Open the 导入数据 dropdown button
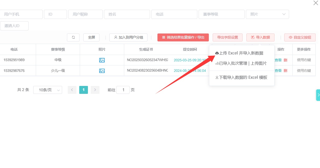 tap(260, 37)
